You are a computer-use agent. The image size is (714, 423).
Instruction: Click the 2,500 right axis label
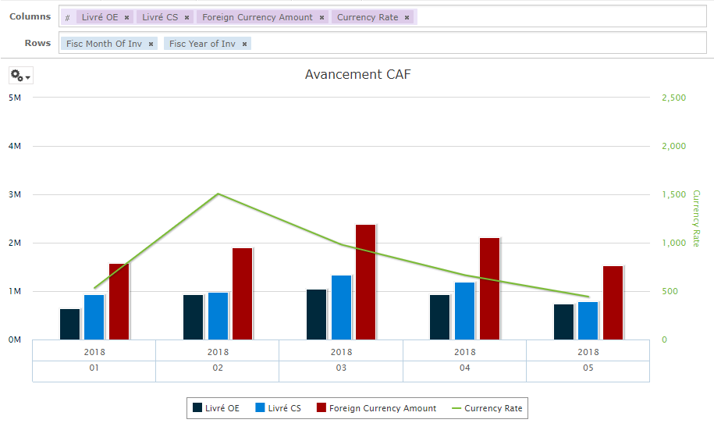click(674, 98)
